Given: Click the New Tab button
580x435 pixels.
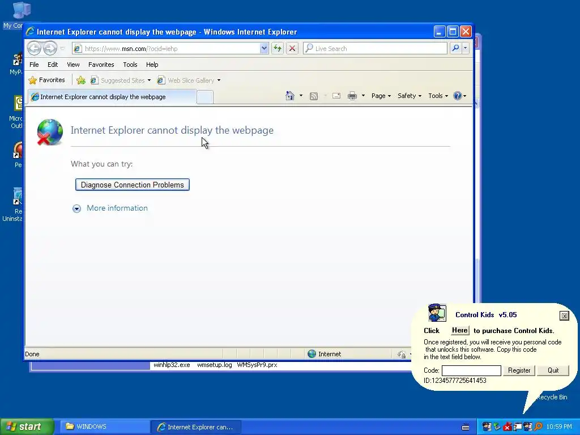Looking at the screenshot, I should (205, 97).
